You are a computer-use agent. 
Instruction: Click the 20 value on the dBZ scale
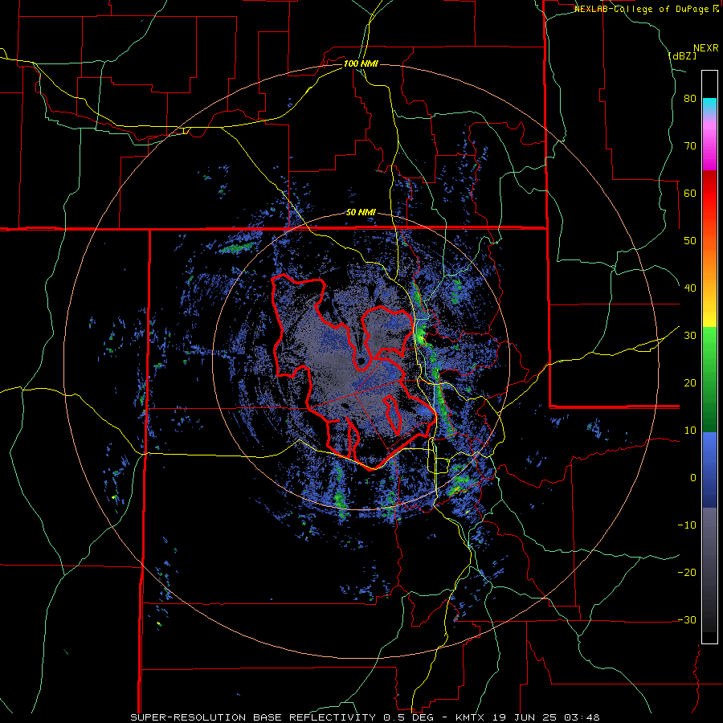690,383
